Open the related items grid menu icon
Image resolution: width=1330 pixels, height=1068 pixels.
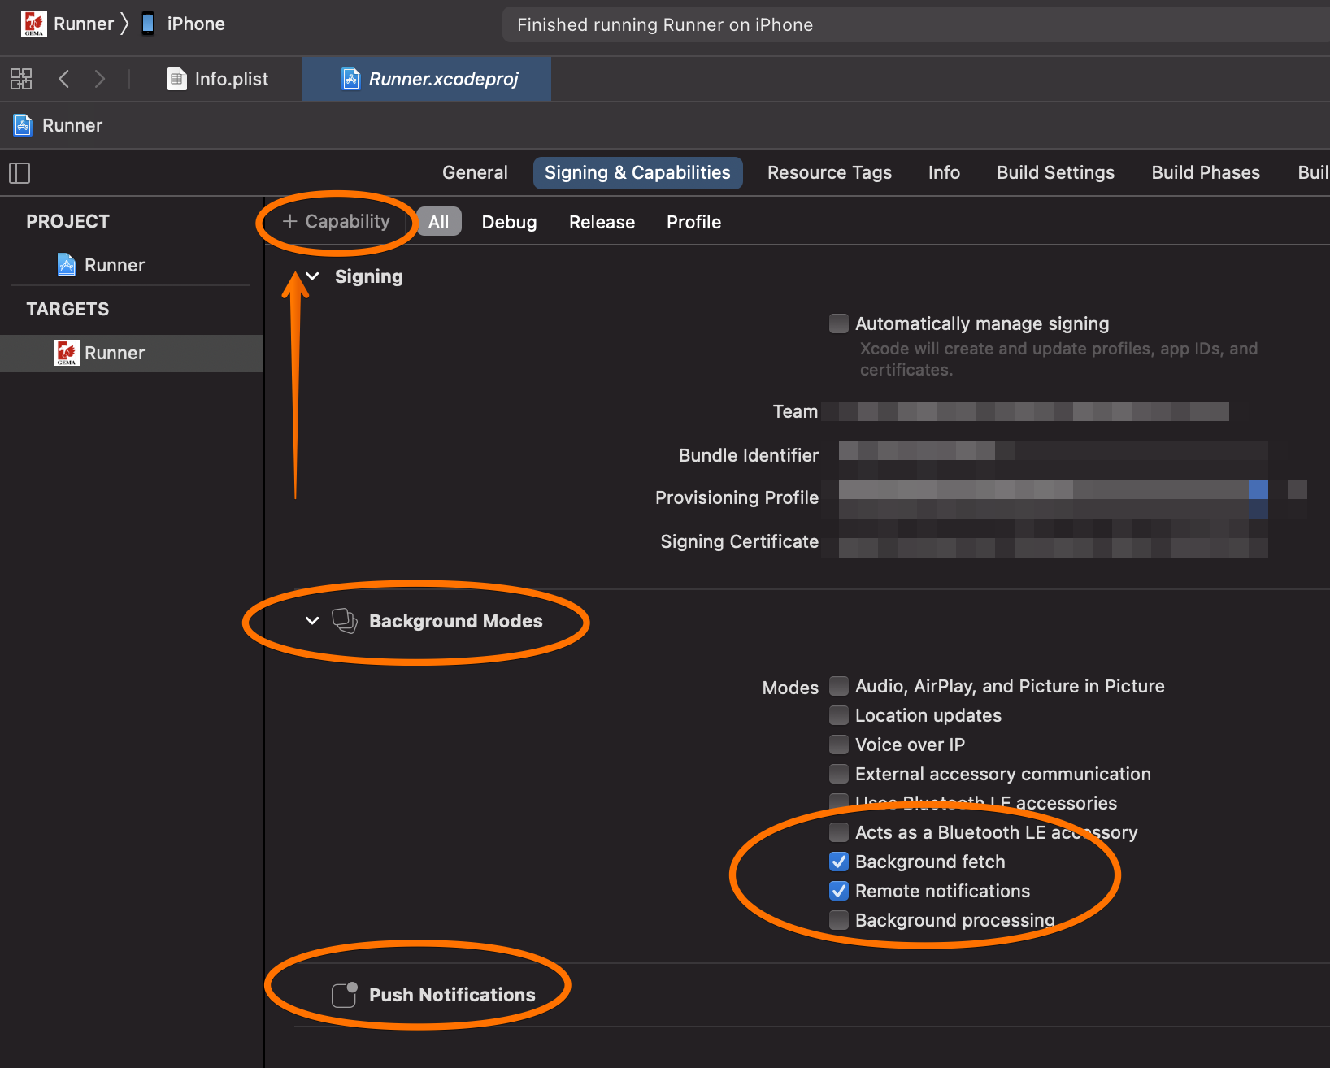click(21, 79)
